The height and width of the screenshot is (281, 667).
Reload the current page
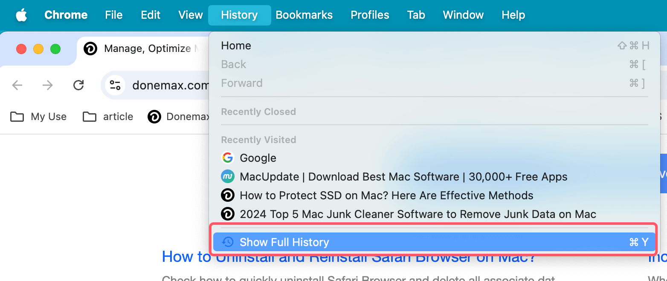point(79,85)
